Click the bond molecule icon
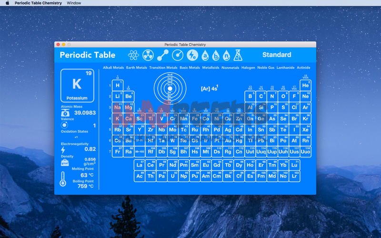Image resolution: width=381 pixels, height=238 pixels. [163, 55]
